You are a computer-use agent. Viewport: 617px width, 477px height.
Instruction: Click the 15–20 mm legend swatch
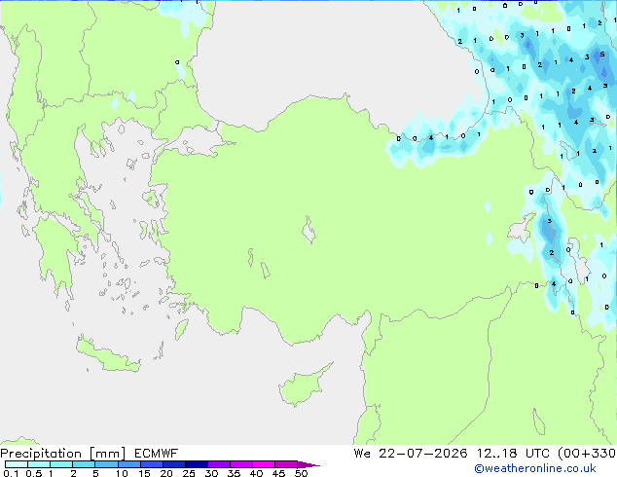pyautogui.click(x=151, y=464)
